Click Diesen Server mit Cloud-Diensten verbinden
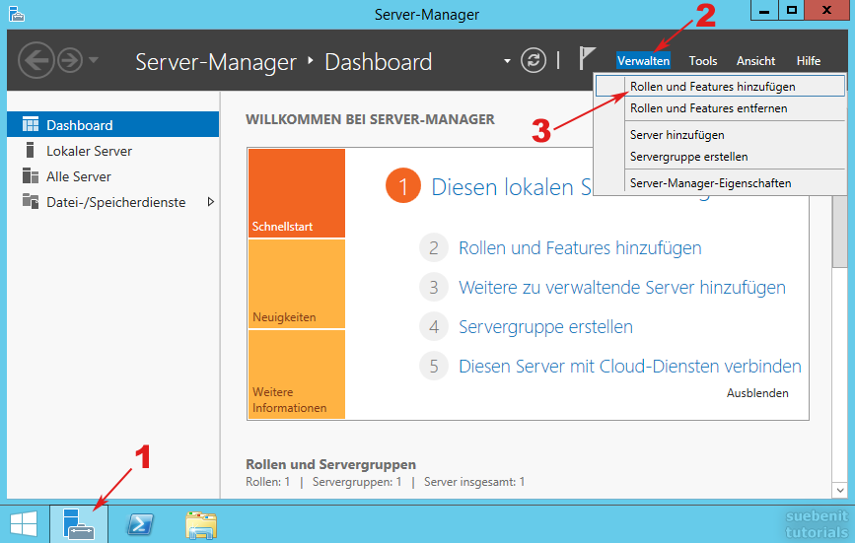The width and height of the screenshot is (855, 543). point(630,366)
